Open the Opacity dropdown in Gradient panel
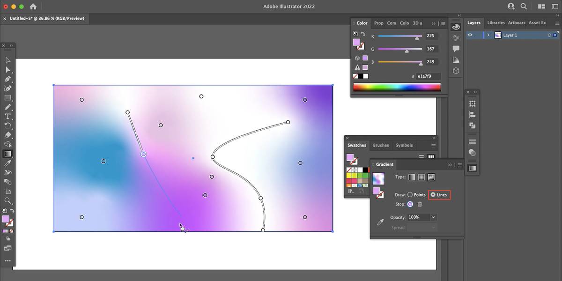Image resolution: width=562 pixels, height=281 pixels. 433,217
